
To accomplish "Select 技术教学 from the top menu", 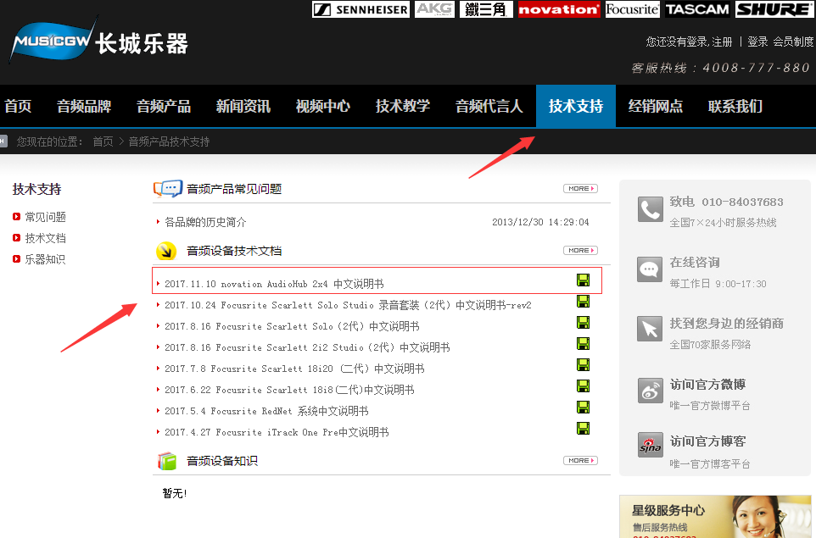I will coord(403,106).
